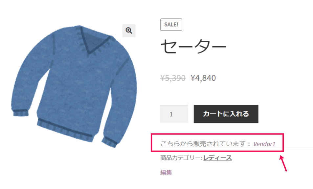Click the crossed-out ¥5,390 original price
Viewport: 313px width, 189px height.
click(173, 78)
